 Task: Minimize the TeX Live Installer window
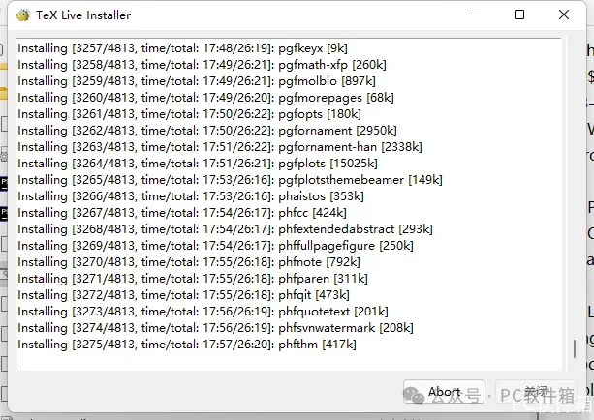tap(476, 15)
